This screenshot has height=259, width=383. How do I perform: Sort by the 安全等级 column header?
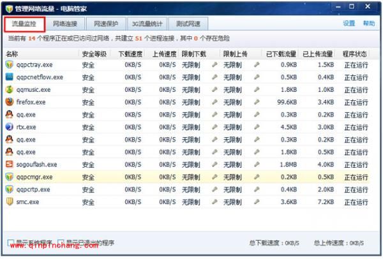pyautogui.click(x=94, y=54)
